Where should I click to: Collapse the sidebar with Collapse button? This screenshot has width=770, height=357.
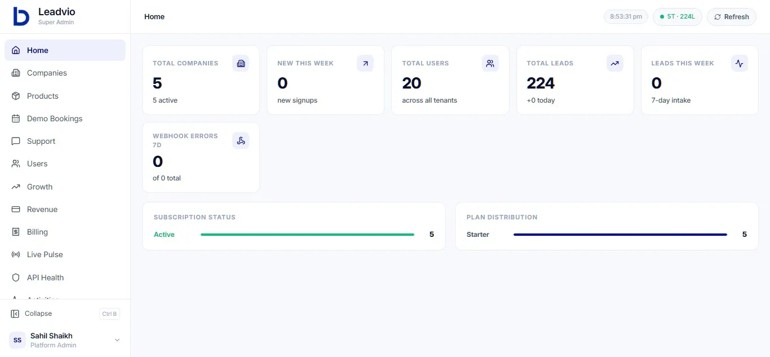click(65, 314)
